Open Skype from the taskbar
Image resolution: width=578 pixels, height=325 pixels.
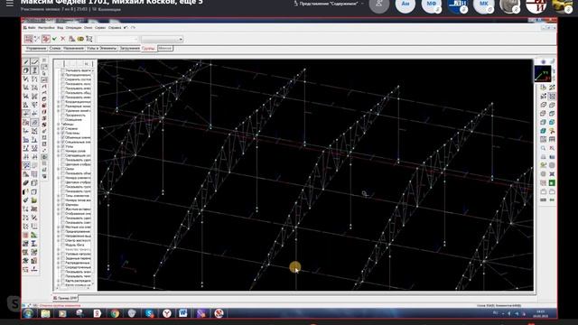coord(149,313)
